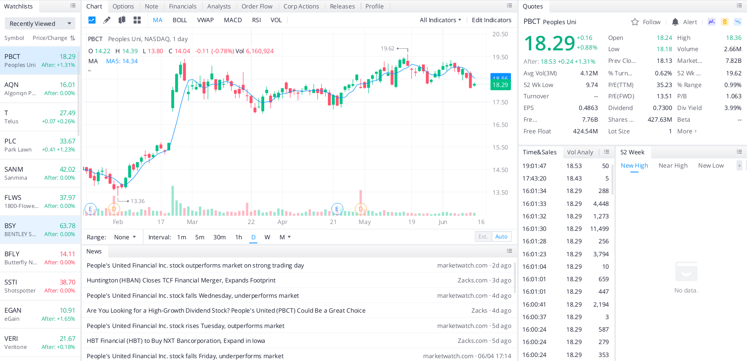The height and width of the screenshot is (361, 747).
Task: Click the blue downtrend arrow icon
Action: click(738, 22)
